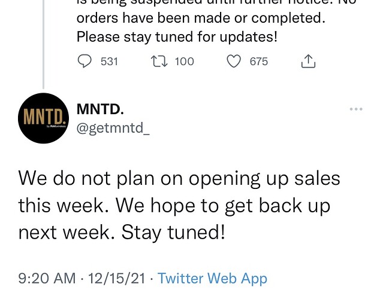
Task: Click the 12/15/21 date text
Action: tap(117, 278)
